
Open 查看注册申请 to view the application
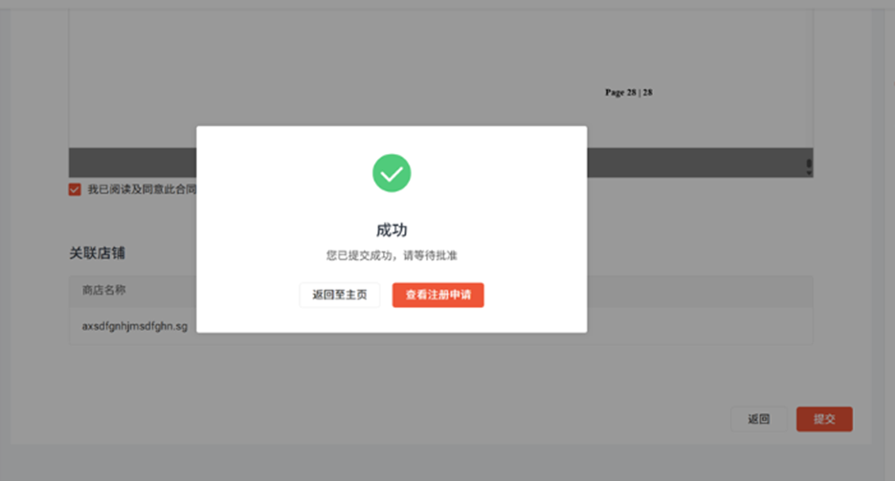click(x=437, y=295)
